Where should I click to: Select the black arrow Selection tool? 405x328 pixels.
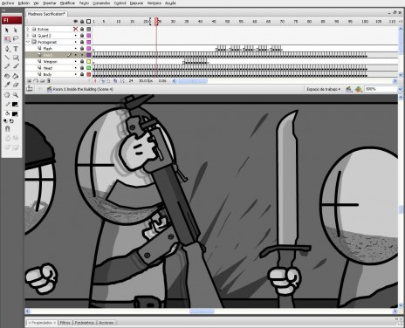click(x=7, y=30)
